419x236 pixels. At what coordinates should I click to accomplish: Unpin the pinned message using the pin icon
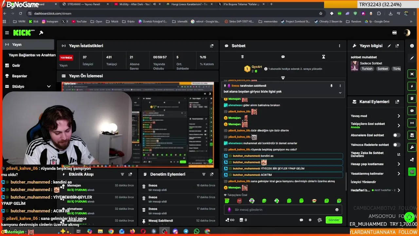(x=331, y=86)
